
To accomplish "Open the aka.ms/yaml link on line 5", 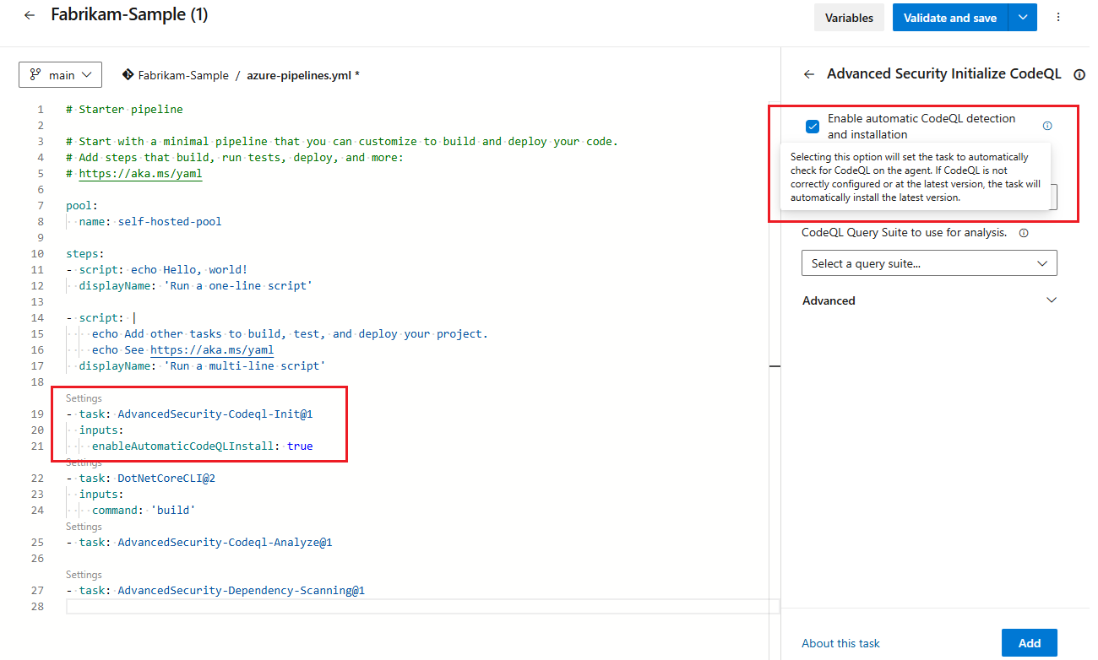I will click(x=140, y=173).
